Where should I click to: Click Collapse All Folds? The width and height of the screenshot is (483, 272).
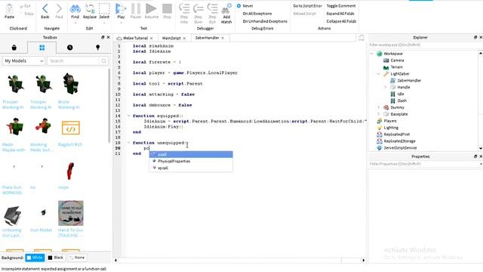pyautogui.click(x=341, y=21)
